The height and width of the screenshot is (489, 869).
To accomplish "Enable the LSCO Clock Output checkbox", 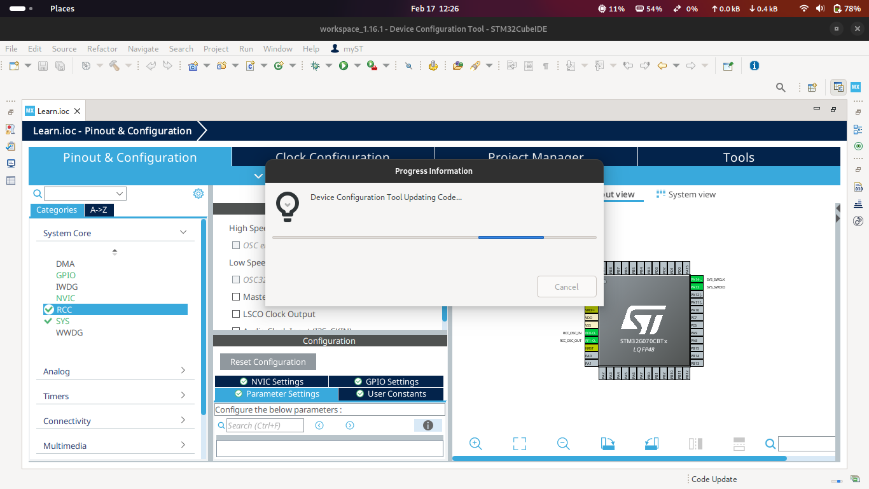I will pyautogui.click(x=235, y=314).
